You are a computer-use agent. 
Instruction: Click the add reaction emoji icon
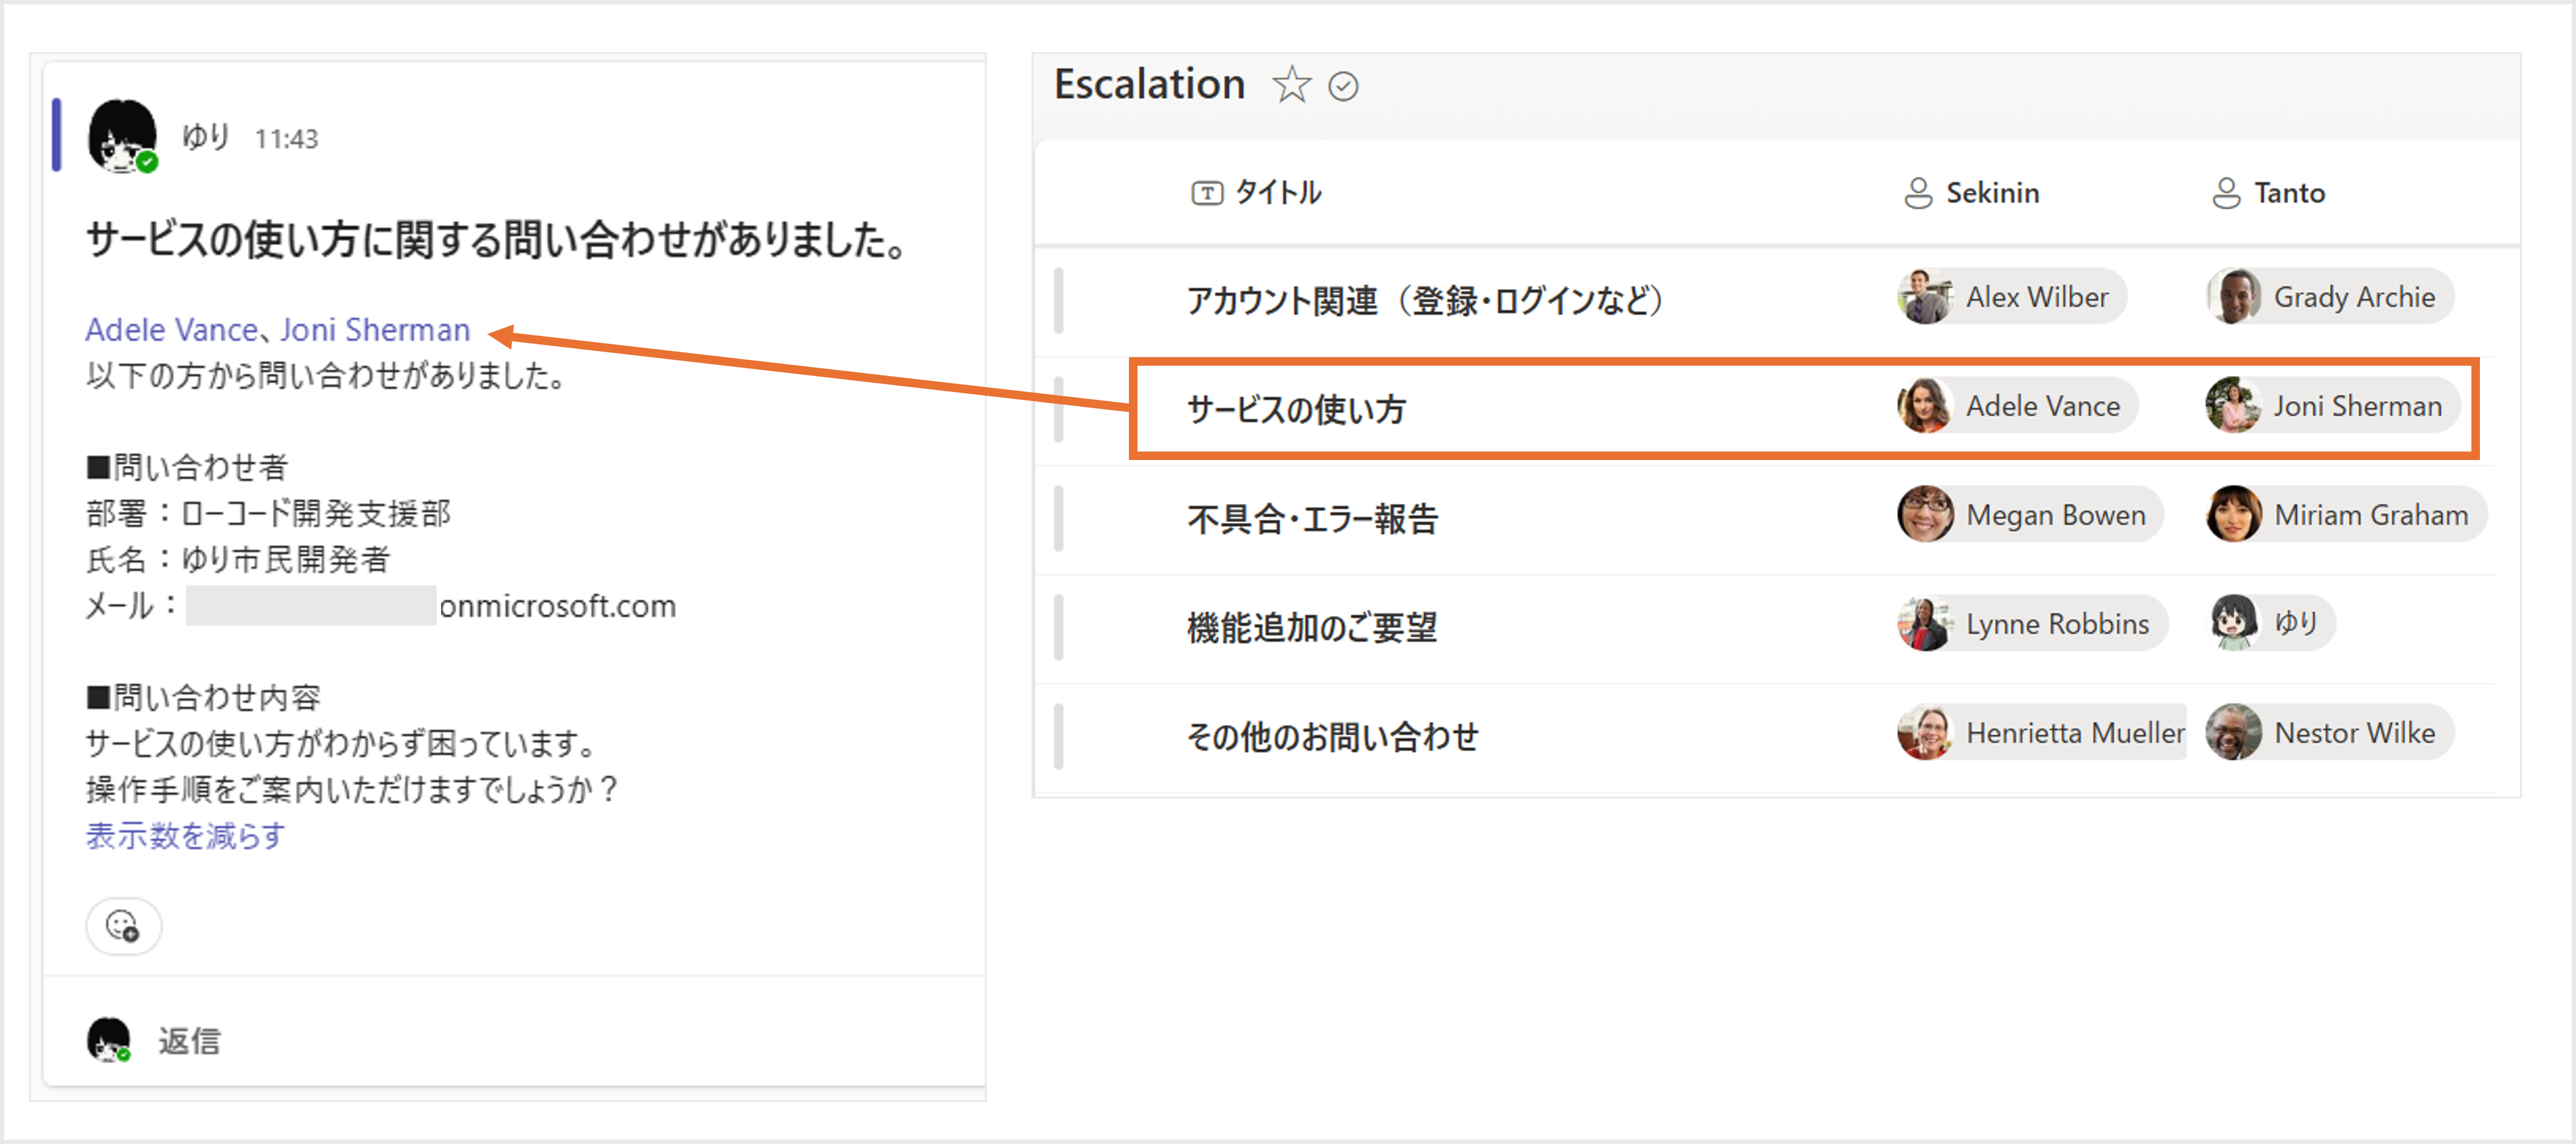point(123,926)
